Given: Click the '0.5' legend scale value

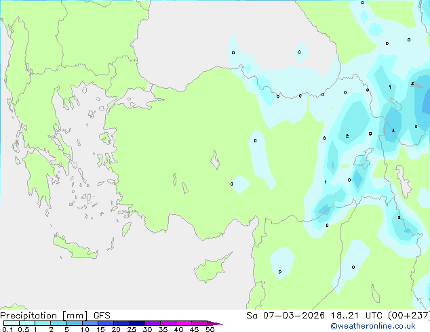Looking at the screenshot, I should 23,329.
